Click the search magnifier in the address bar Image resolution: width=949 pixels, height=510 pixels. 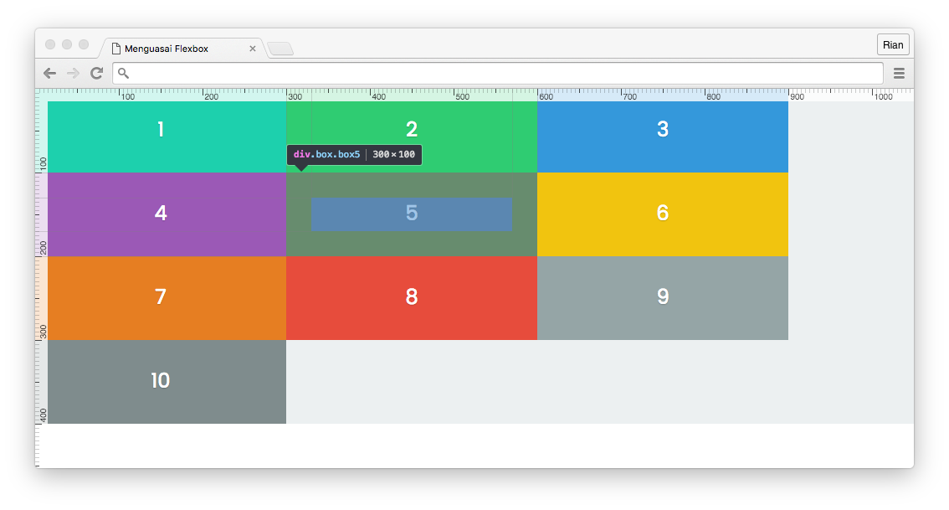(122, 73)
